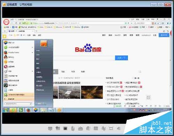Click the paperclip file transfer icon
The image size is (174, 136).
coord(73,128)
